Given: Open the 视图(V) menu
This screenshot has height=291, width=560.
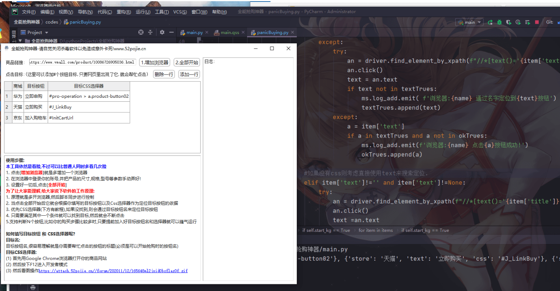Looking at the screenshot, I should [66, 12].
